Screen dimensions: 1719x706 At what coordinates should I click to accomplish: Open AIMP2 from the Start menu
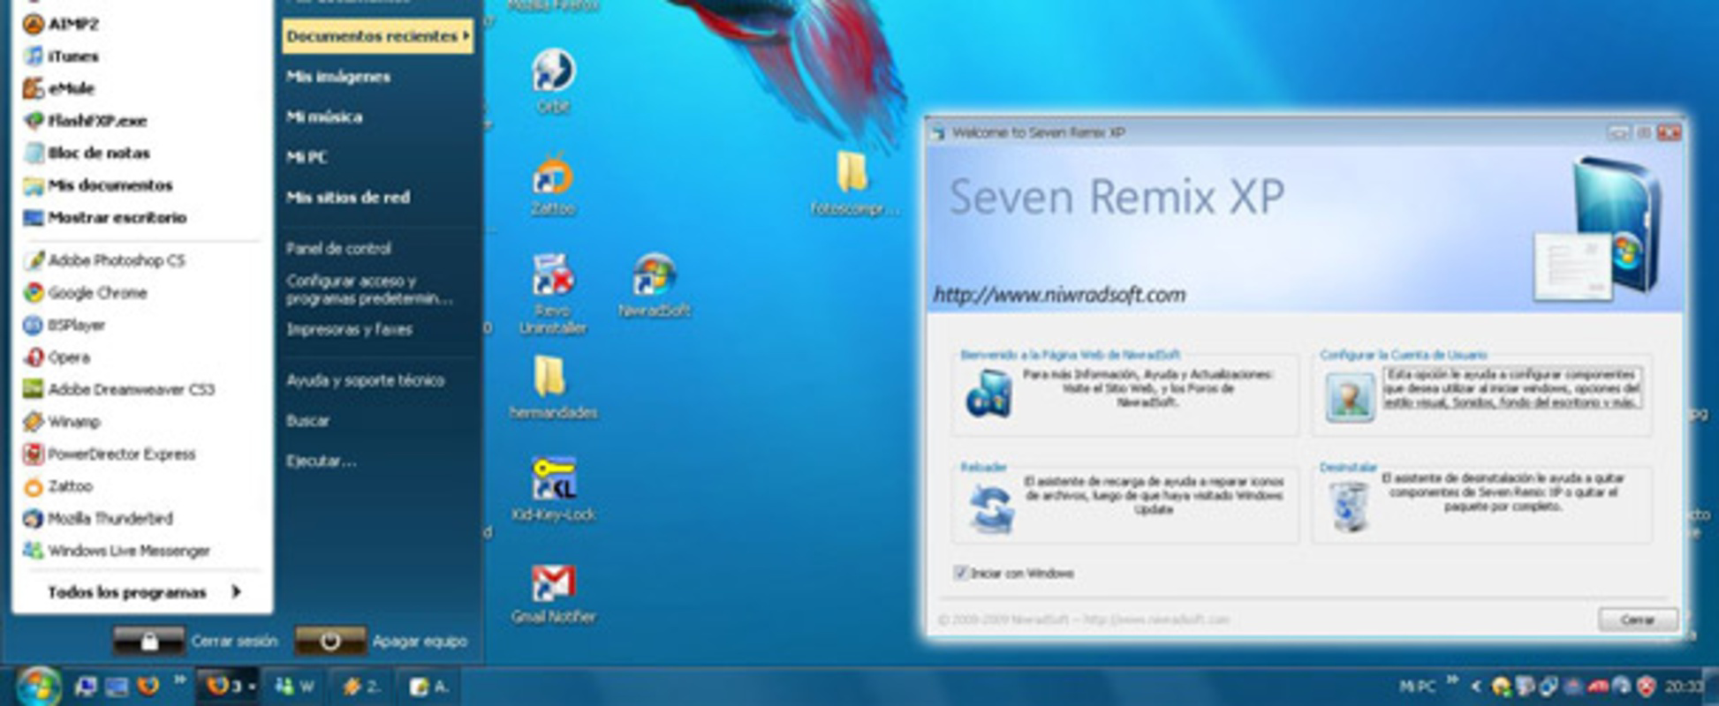(x=61, y=24)
